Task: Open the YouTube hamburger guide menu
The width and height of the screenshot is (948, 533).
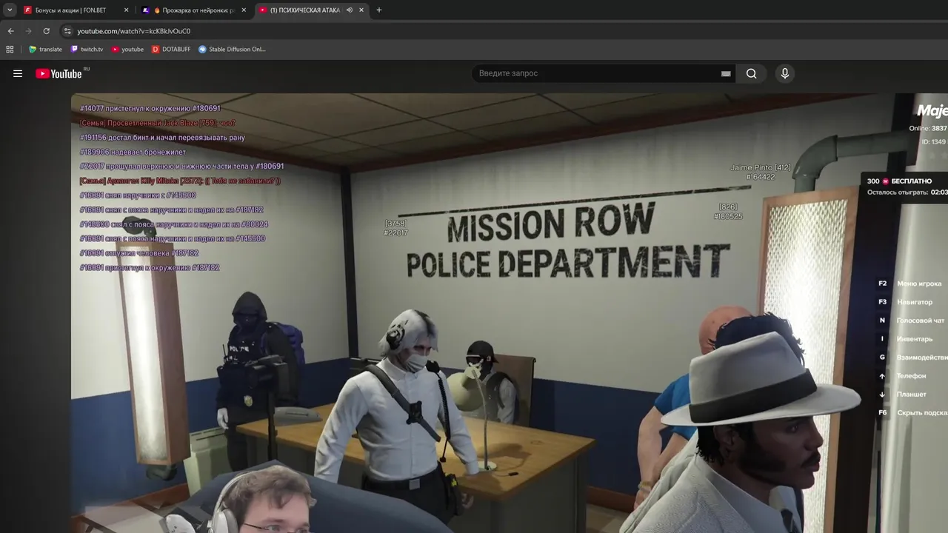Action: tap(18, 73)
